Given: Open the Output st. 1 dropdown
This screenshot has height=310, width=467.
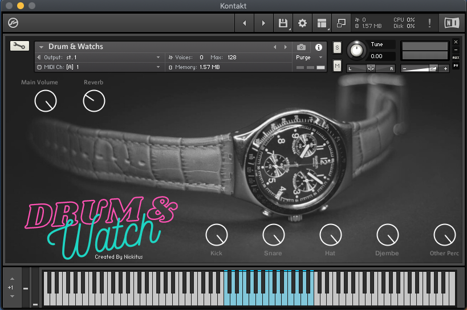Looking at the screenshot, I should point(100,58).
